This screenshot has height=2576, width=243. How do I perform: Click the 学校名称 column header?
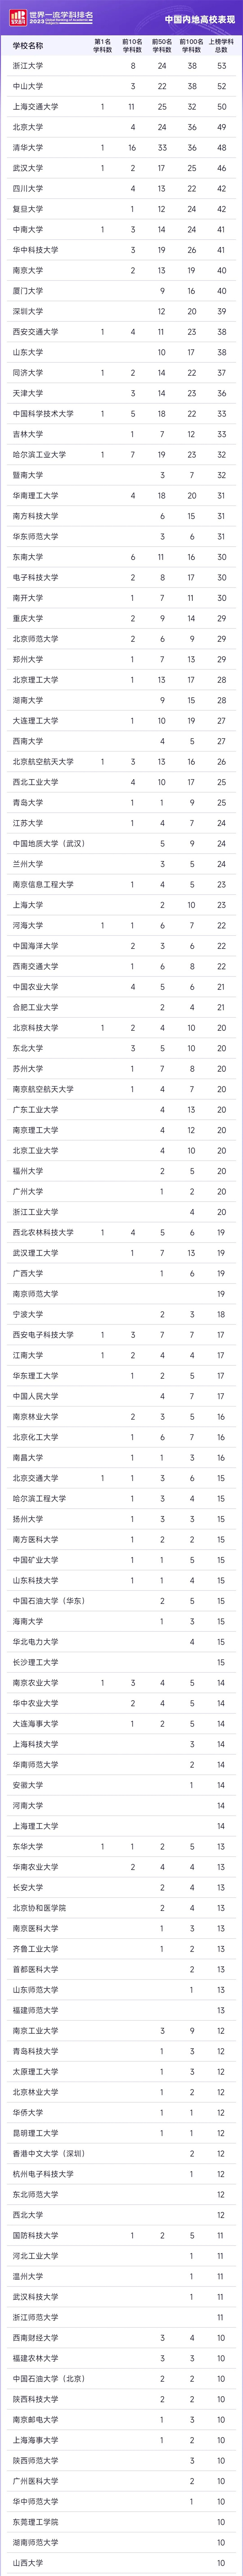[28, 46]
